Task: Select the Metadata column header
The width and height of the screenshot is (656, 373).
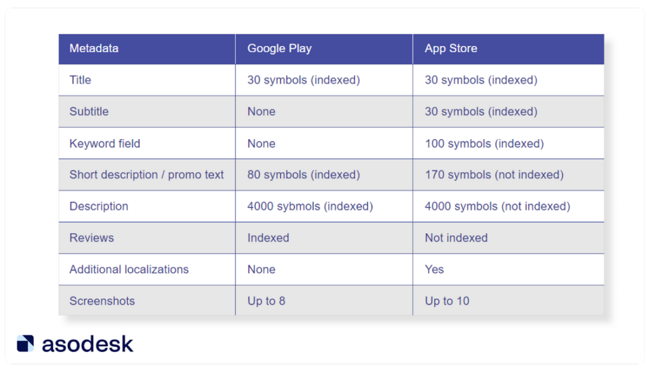Action: 94,49
